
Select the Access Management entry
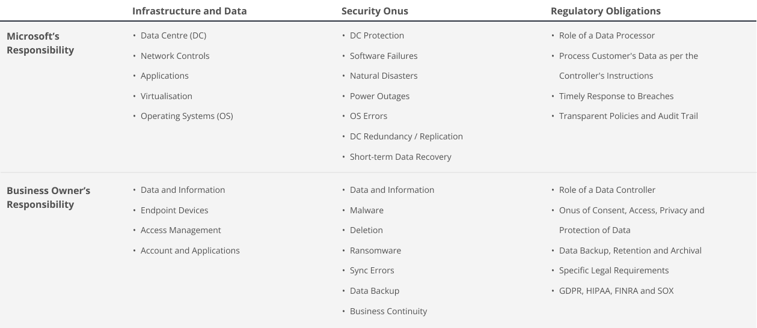pos(181,230)
